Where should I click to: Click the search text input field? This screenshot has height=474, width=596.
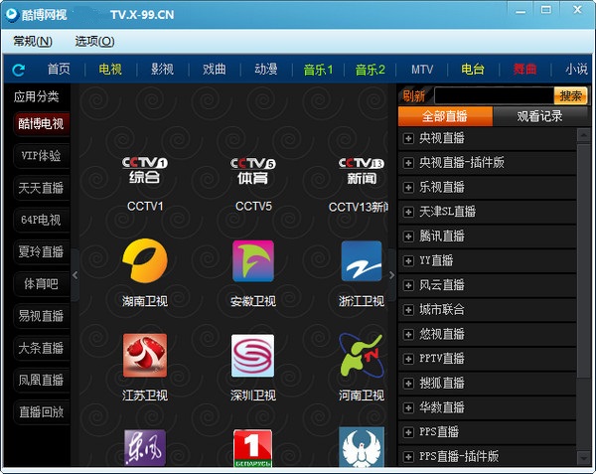(493, 95)
